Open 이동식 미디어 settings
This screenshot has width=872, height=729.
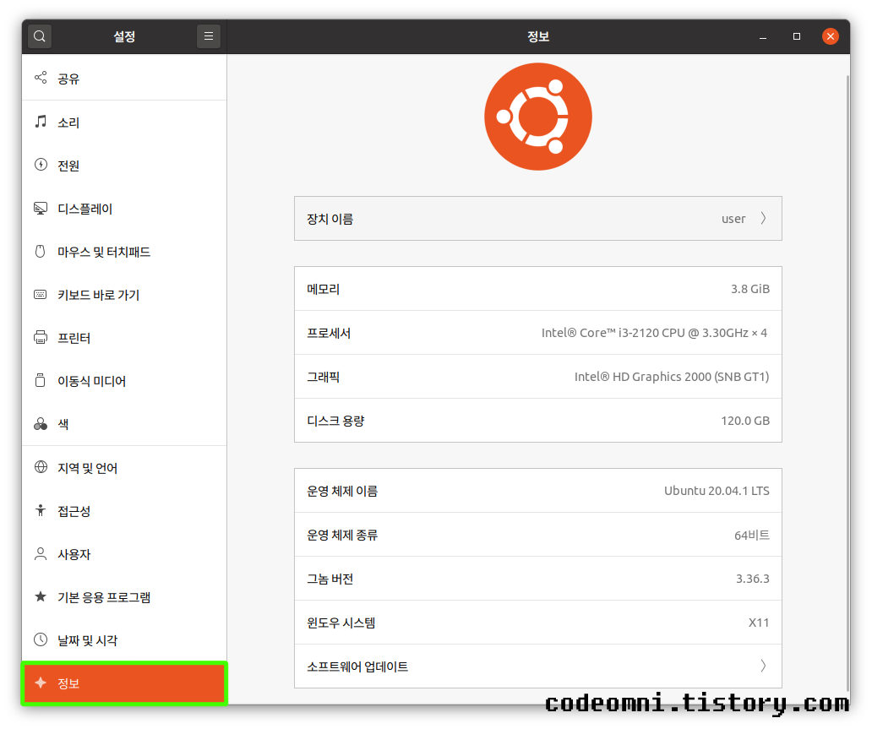124,381
